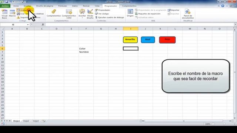The width and height of the screenshot is (237, 133).
Task: Open Complementos COM dialog
Action: pyautogui.click(x=69, y=14)
